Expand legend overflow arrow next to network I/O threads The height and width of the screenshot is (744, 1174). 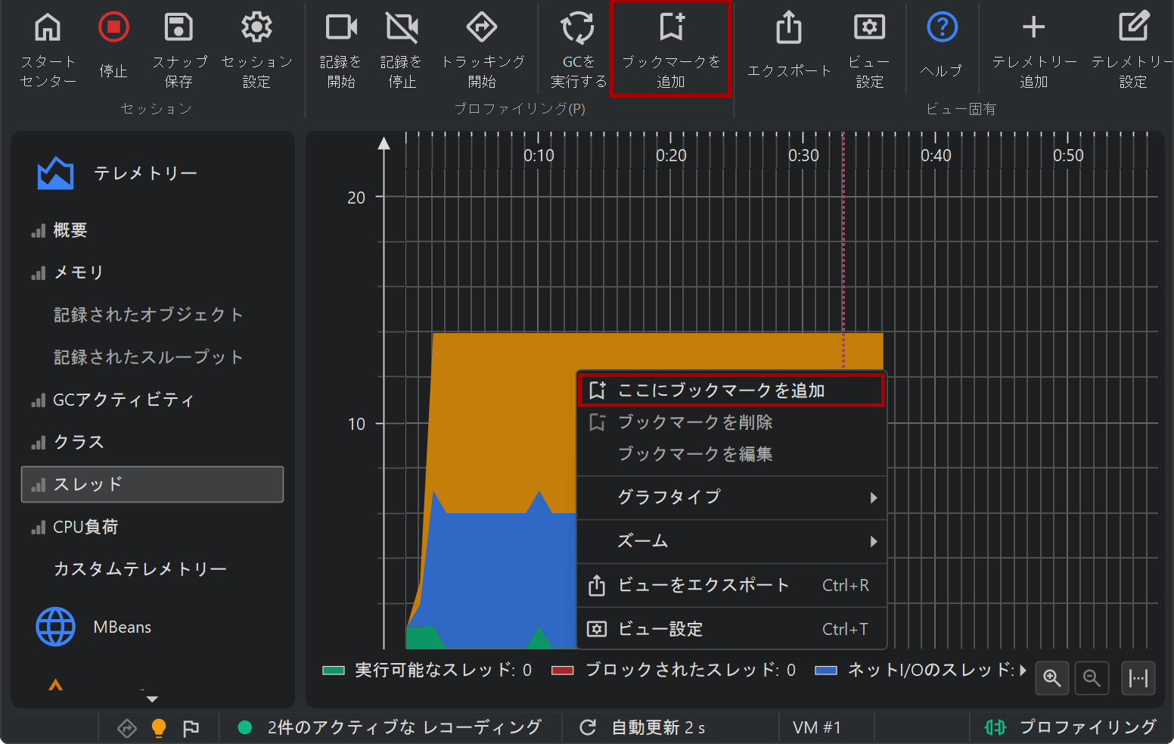click(1023, 670)
